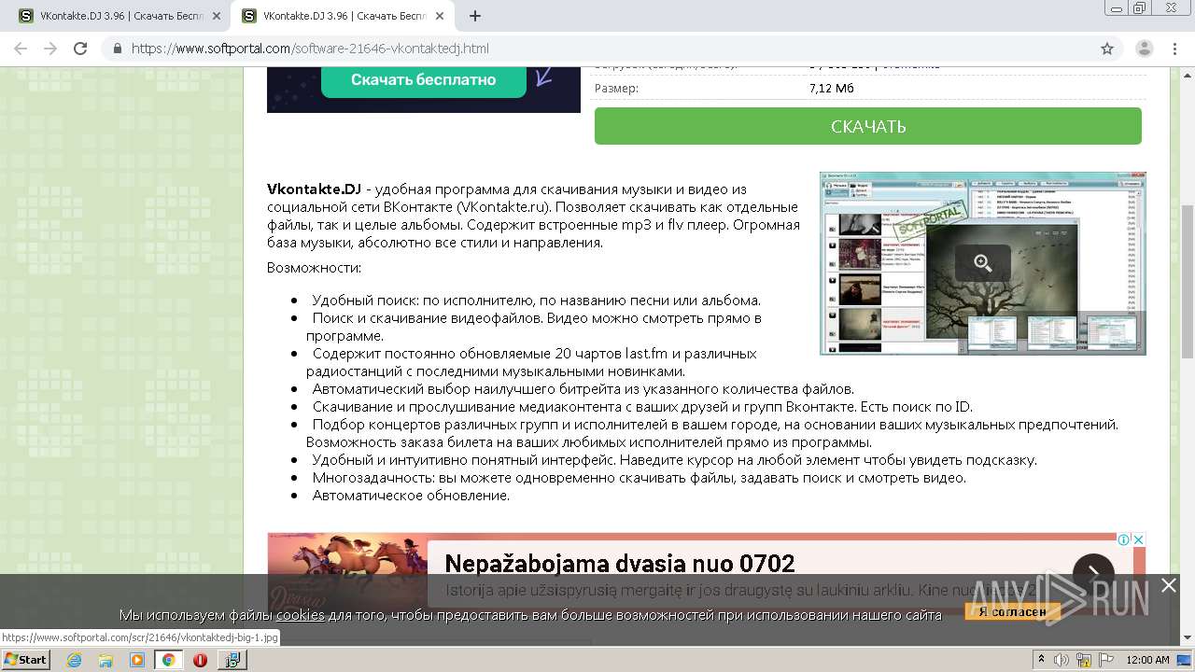Enlarge the VKontakte.DJ screenshot thumbnail

[x=982, y=263]
